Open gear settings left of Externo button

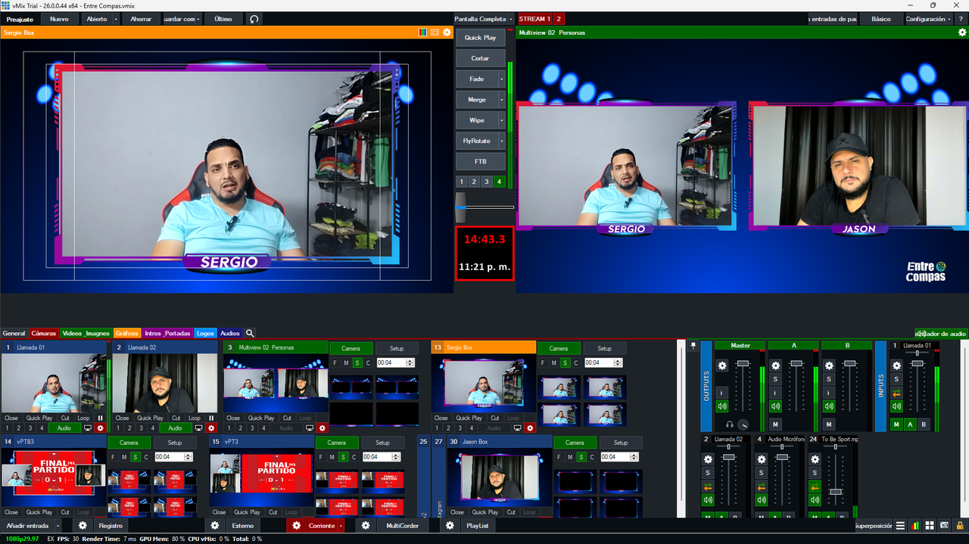[x=215, y=525]
